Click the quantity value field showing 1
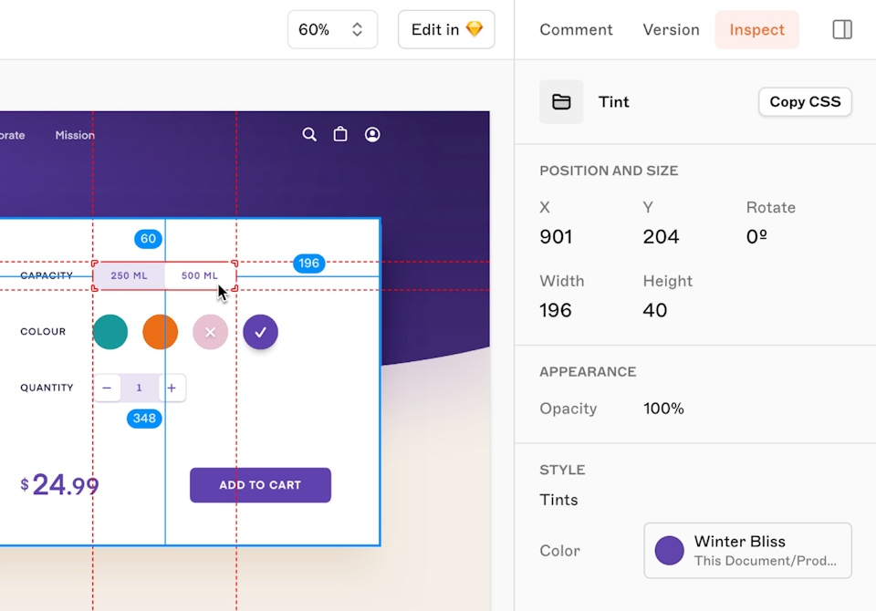Viewport: 876px width, 611px height. [x=139, y=388]
